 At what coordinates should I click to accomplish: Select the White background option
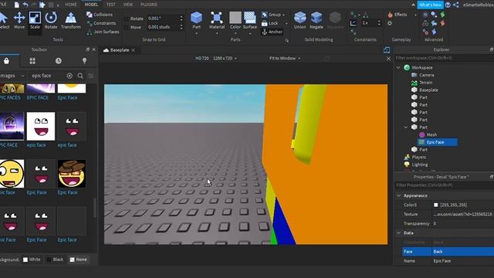click(32, 259)
